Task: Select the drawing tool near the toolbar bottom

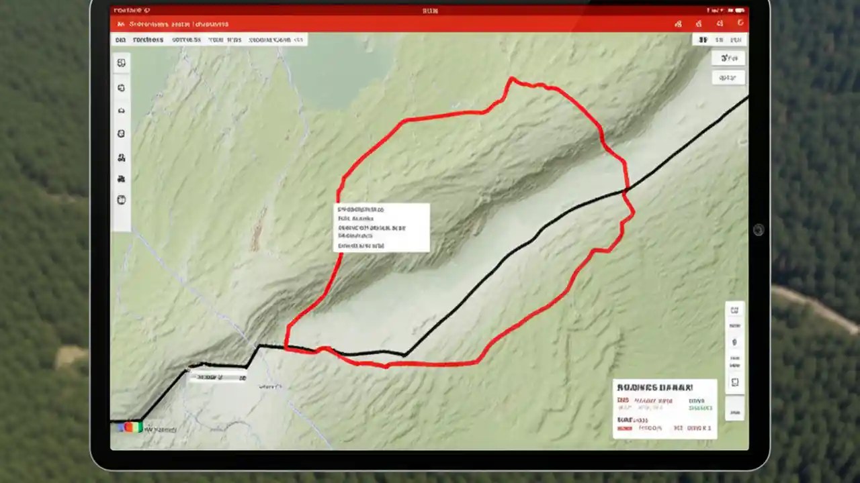Action: click(121, 178)
